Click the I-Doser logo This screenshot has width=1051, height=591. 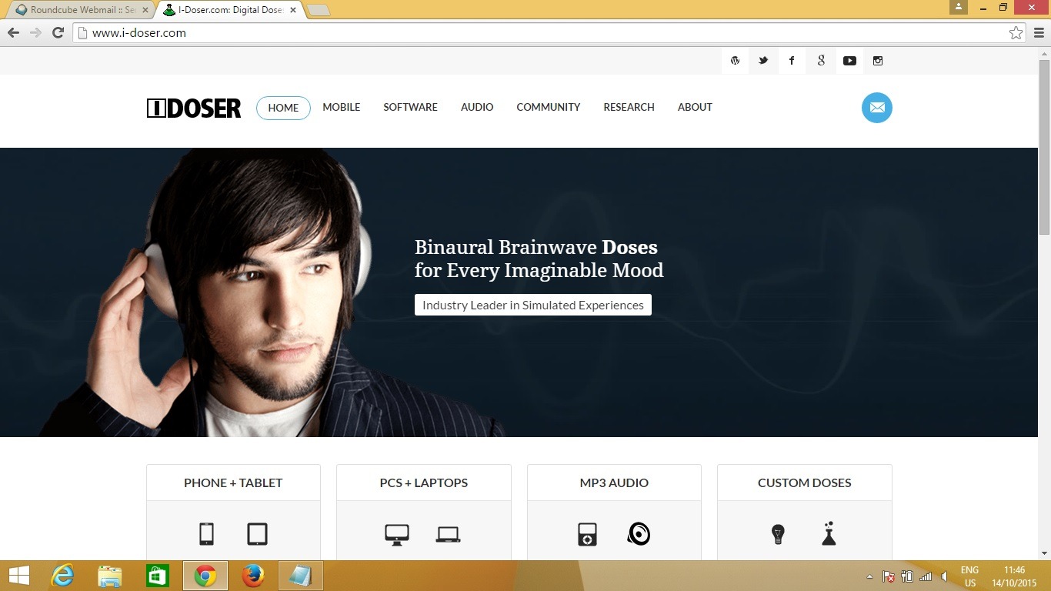pos(194,108)
